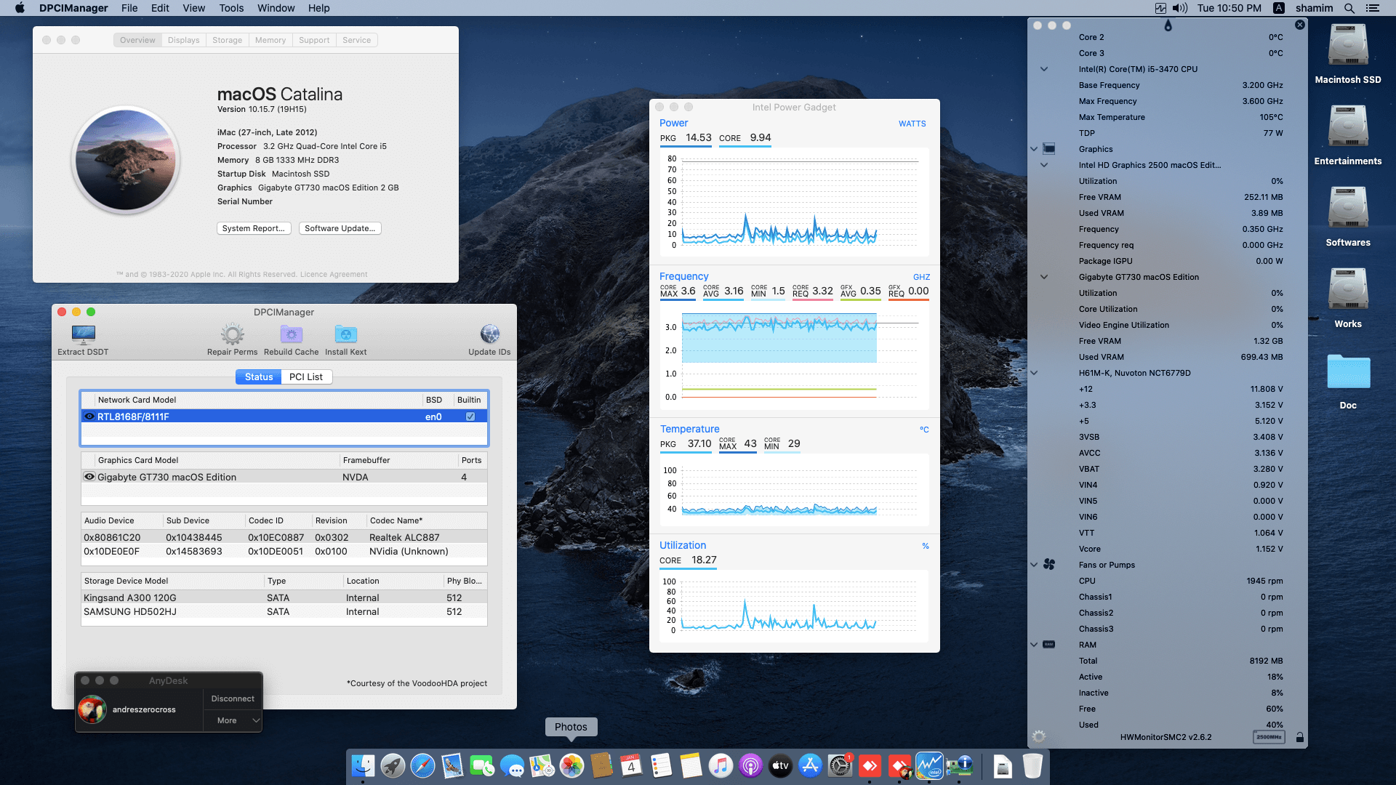1396x785 pixels.
Task: Open Podcasts from the Dock
Action: (x=750, y=765)
